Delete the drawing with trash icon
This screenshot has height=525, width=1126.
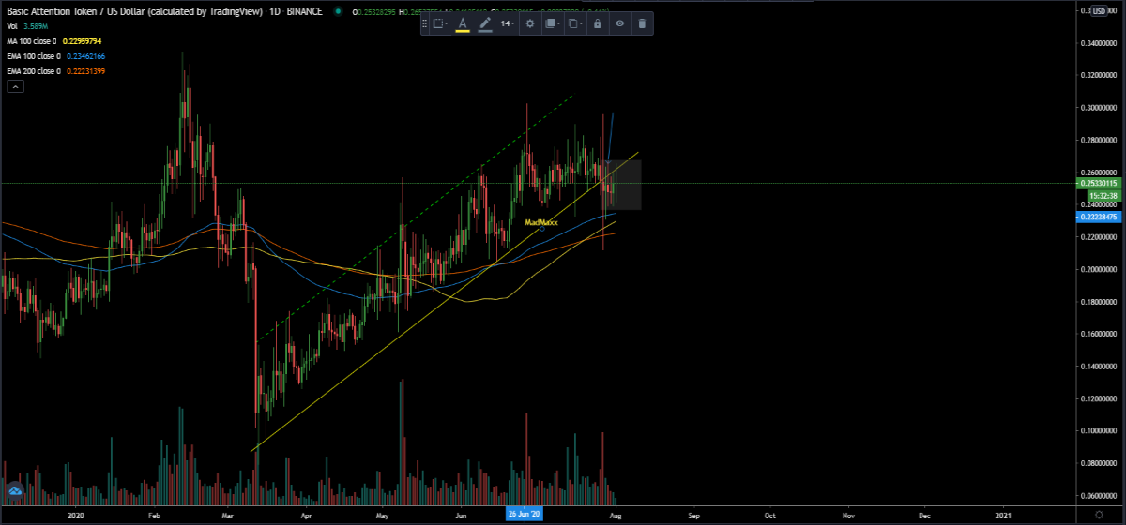click(x=642, y=23)
